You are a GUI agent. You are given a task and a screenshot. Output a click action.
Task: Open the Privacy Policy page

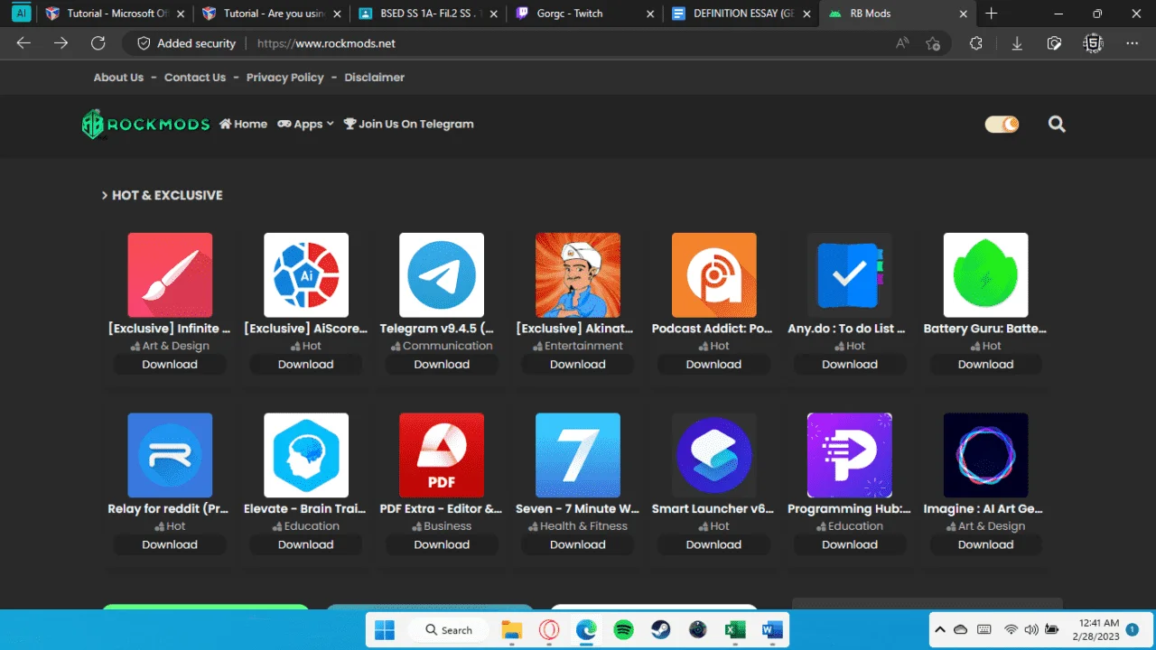[x=284, y=78]
